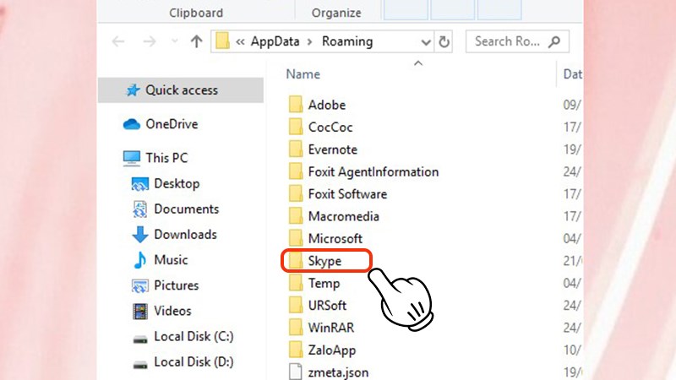Go up one folder level
Screen dimensions: 676x380
pyautogui.click(x=197, y=41)
